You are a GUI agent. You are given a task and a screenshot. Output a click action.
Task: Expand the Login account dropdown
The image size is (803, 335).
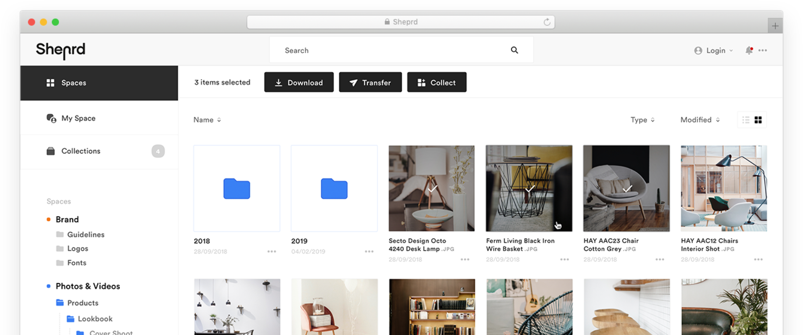[714, 50]
